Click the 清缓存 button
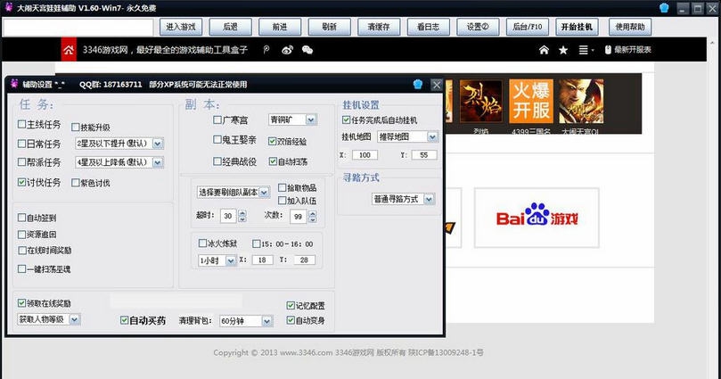Viewport: 721px width, 379px height. [x=379, y=27]
